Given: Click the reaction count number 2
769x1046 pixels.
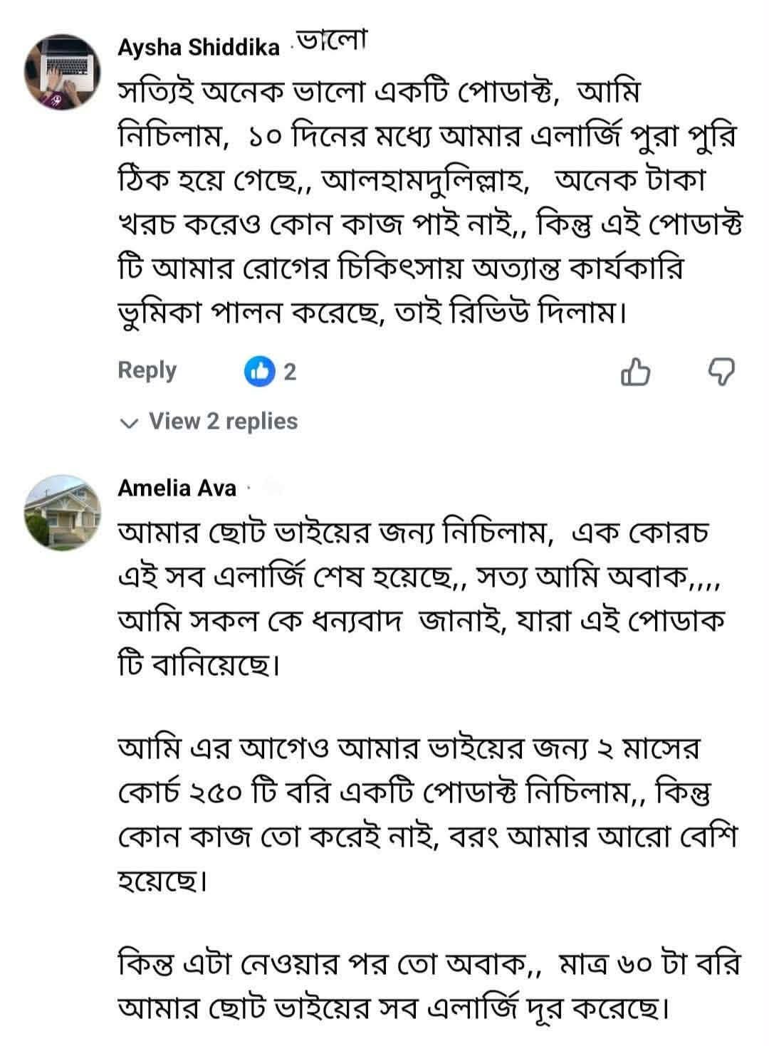Looking at the screenshot, I should click(x=290, y=372).
